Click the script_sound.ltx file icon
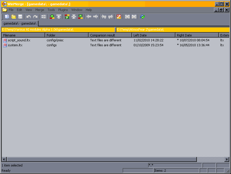Screen dimensions: 231x174 [x=5, y=40]
